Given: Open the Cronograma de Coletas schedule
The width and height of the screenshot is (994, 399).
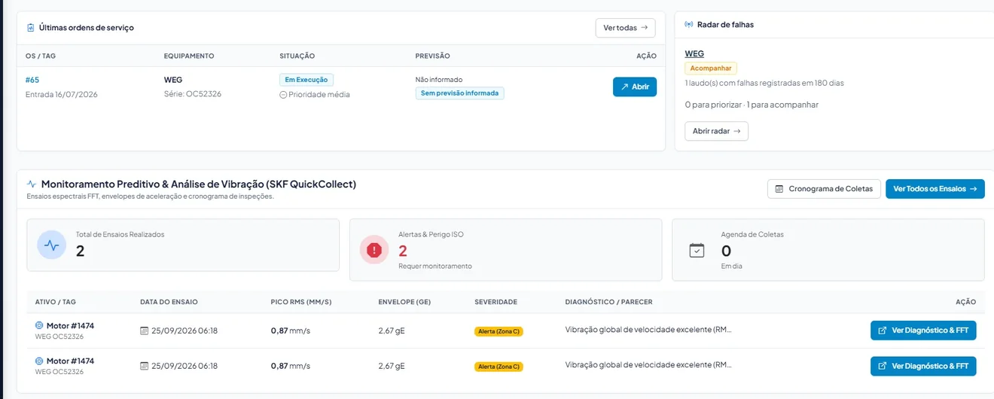Looking at the screenshot, I should [824, 189].
